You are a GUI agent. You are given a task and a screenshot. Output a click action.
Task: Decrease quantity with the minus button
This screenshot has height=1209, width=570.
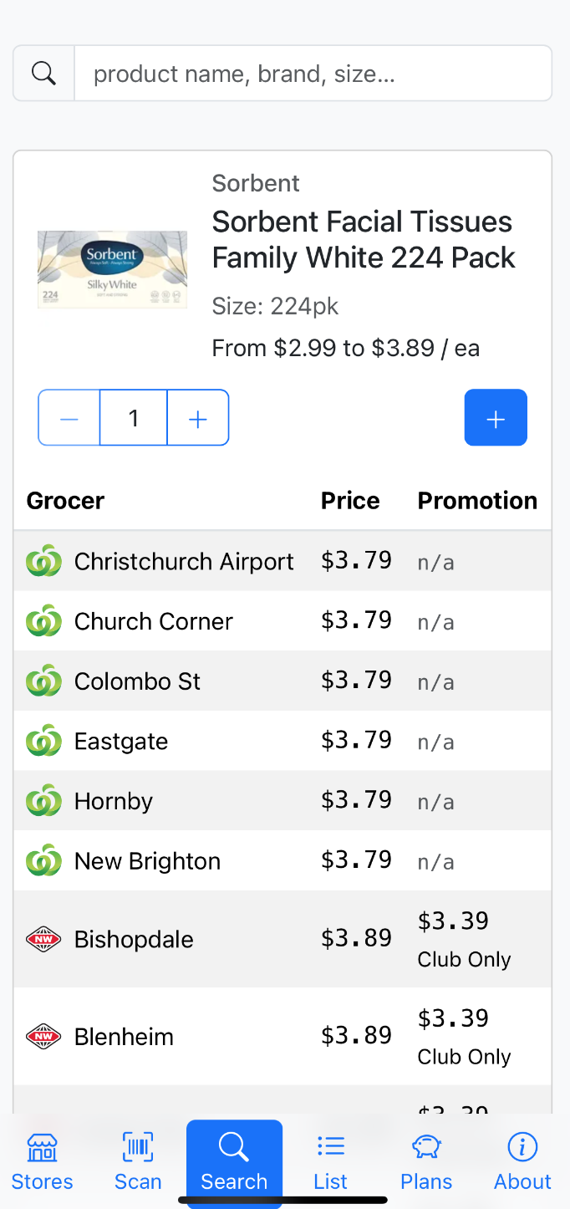[69, 417]
